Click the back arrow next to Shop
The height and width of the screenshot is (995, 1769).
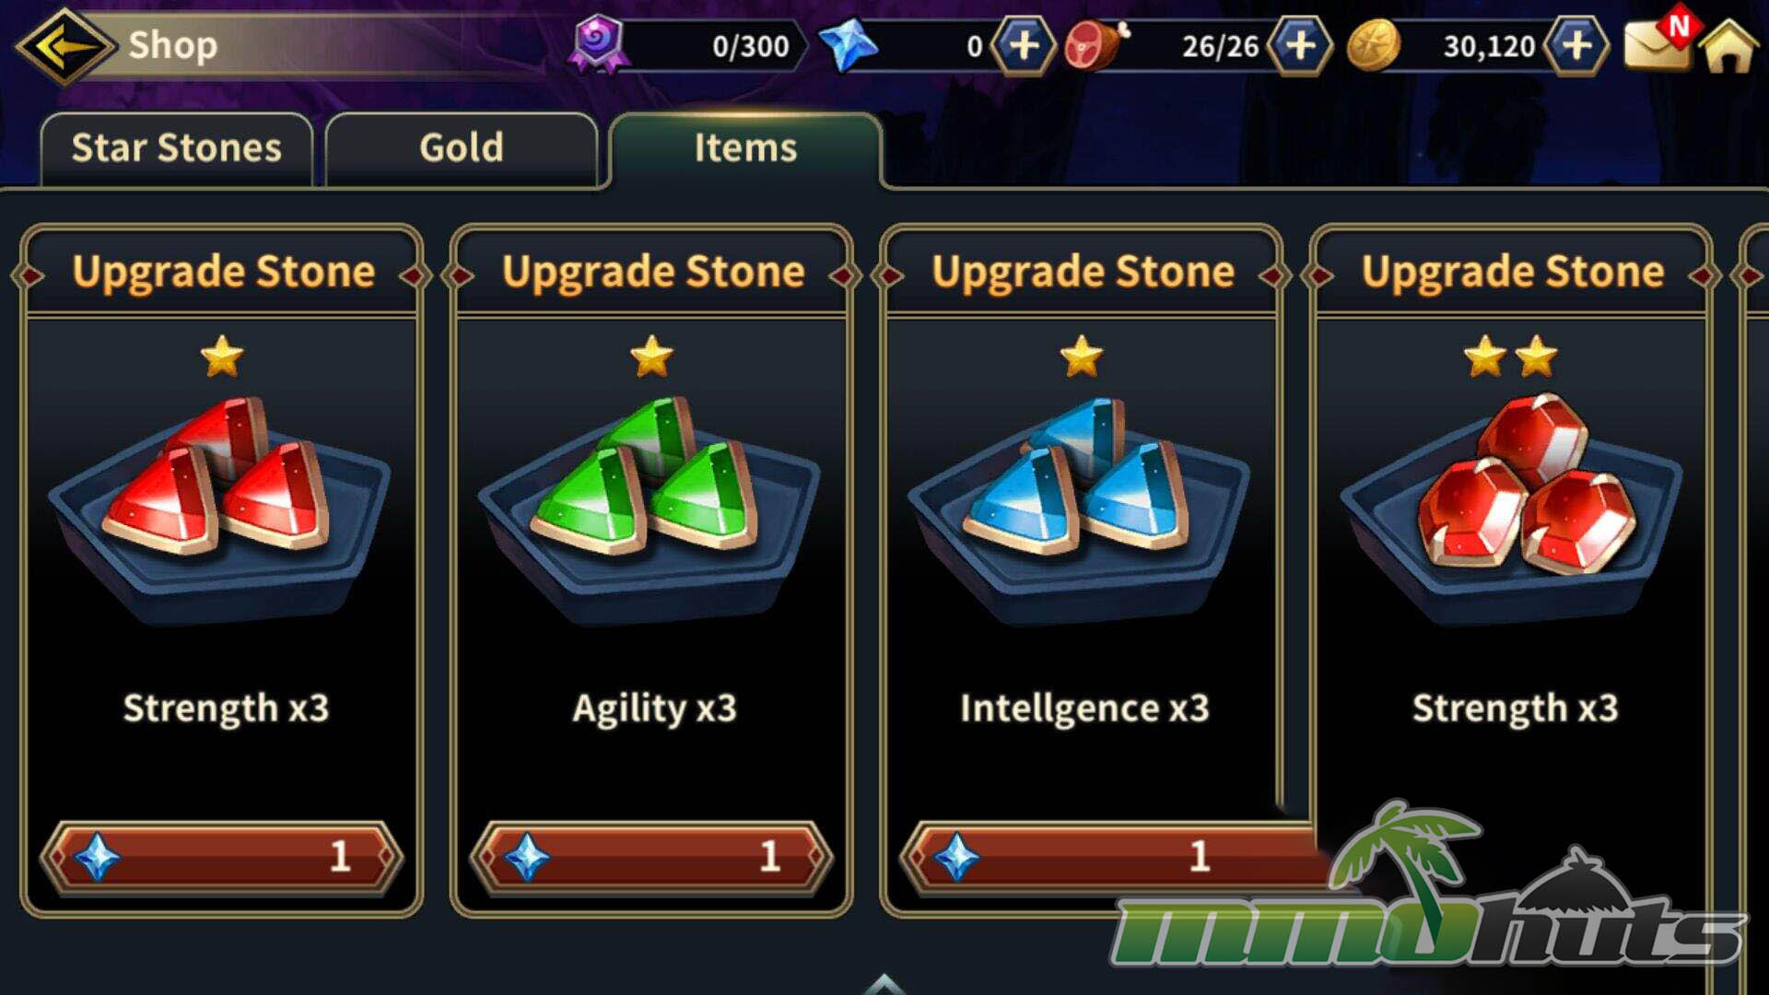point(64,44)
